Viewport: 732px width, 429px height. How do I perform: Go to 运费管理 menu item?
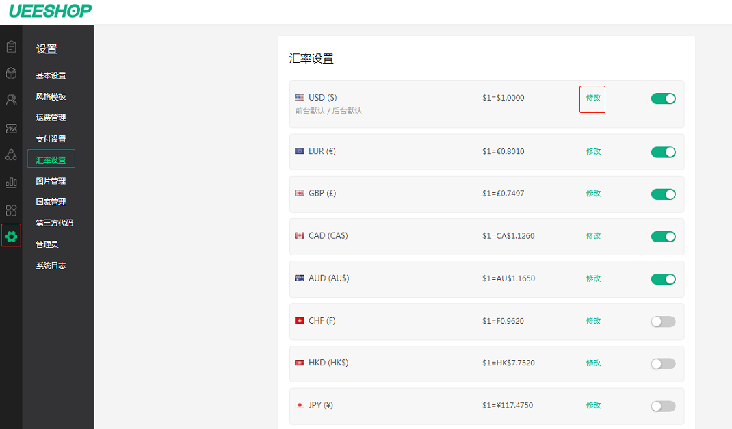51,118
